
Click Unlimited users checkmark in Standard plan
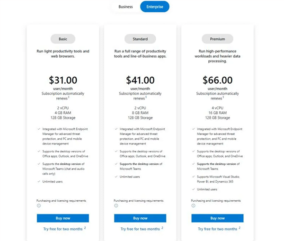point(116,177)
